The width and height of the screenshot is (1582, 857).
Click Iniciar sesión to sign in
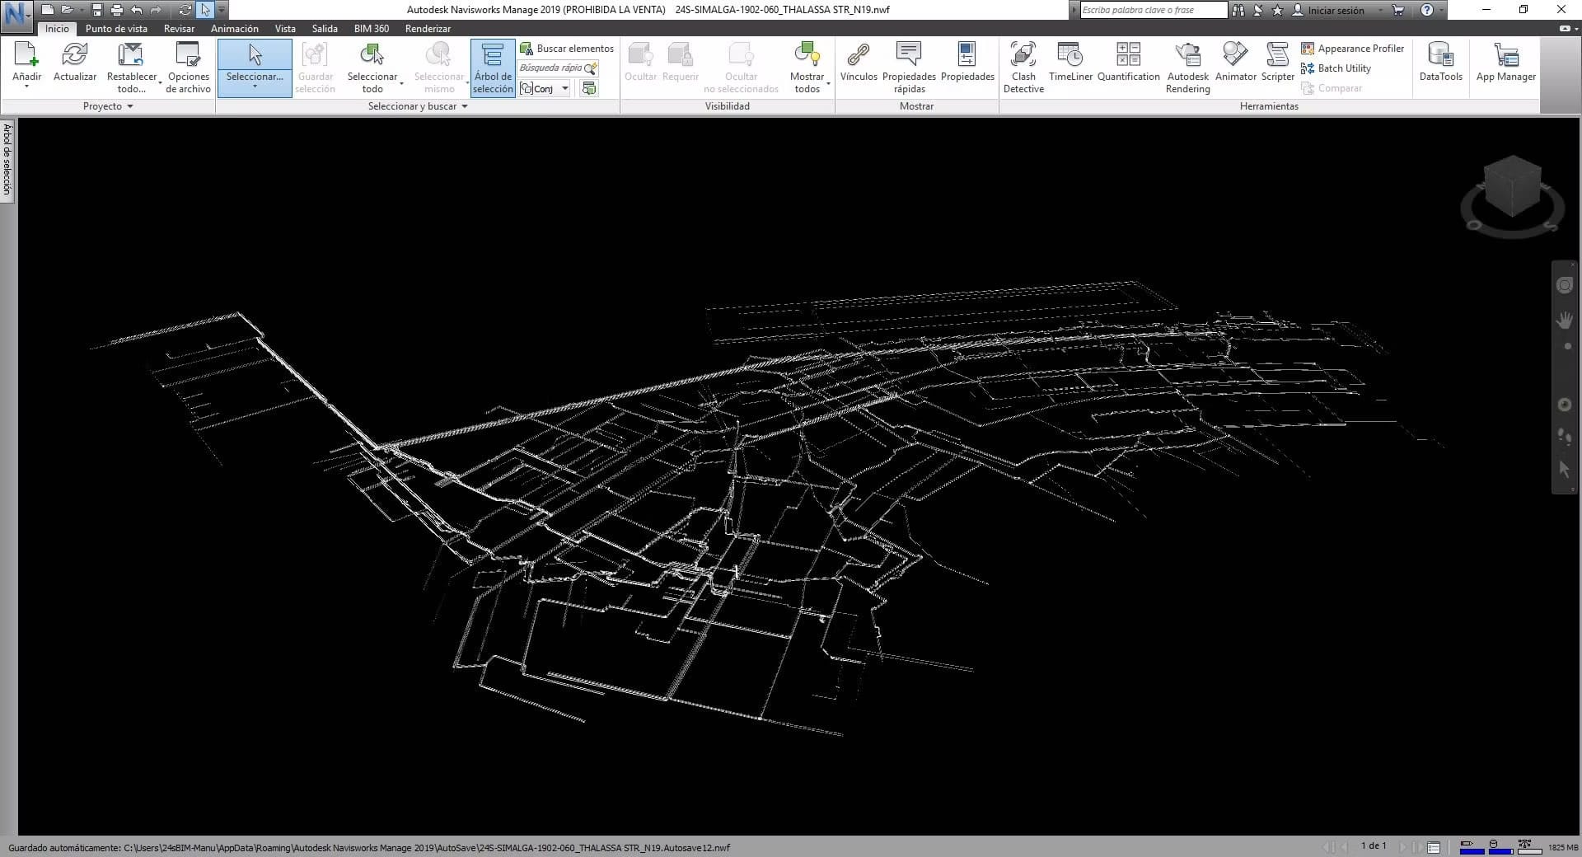[x=1336, y=10]
